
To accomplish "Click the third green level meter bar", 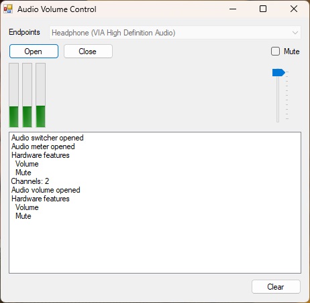I will (x=41, y=95).
